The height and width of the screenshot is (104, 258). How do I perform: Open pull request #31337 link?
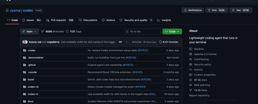[143, 50]
